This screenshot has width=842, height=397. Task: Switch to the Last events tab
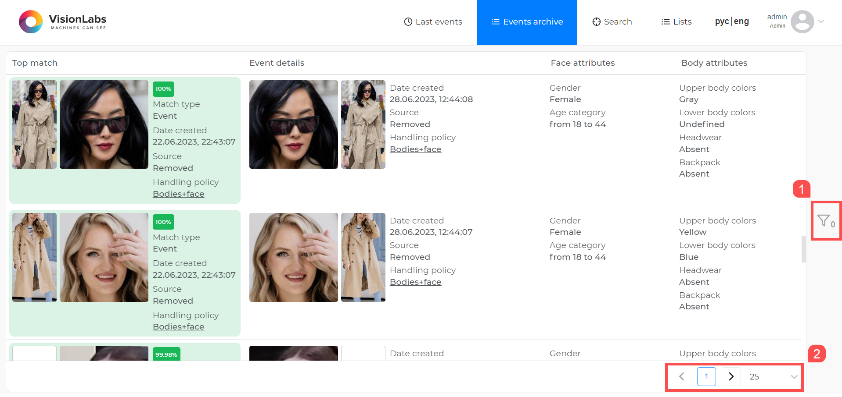[439, 21]
